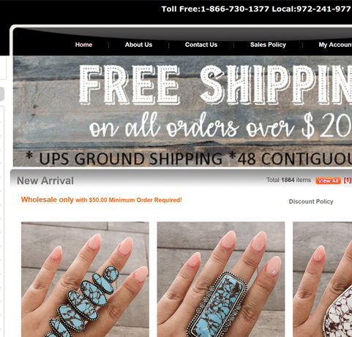The height and width of the screenshot is (337, 352).
Task: Click the gray tab on left edge
Action: coord(2,94)
